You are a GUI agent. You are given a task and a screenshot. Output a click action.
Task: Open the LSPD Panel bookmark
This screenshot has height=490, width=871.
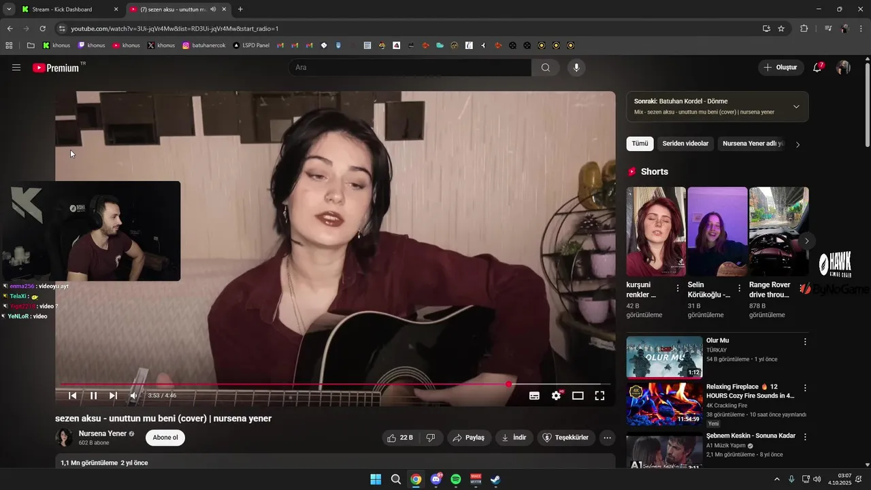pyautogui.click(x=251, y=46)
